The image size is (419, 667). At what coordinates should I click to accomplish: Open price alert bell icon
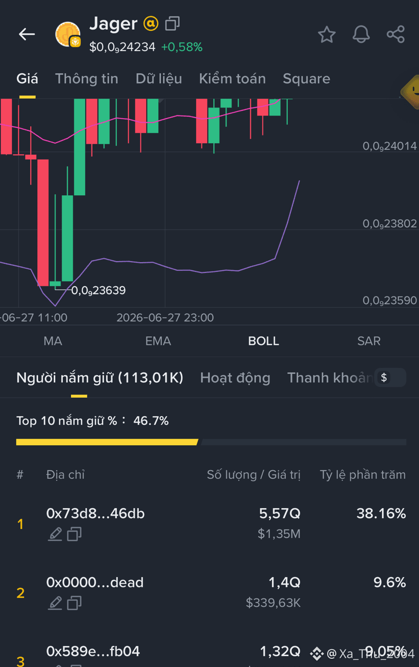(x=361, y=34)
